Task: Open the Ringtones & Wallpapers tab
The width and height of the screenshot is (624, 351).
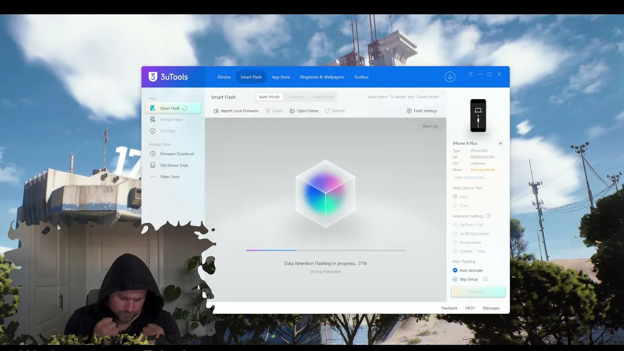Action: (x=322, y=77)
